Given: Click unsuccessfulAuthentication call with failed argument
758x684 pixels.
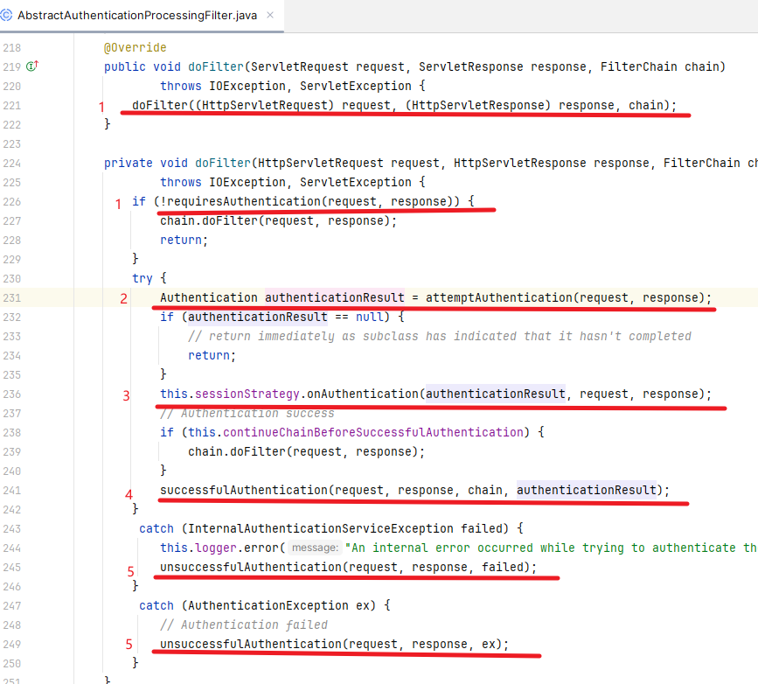Looking at the screenshot, I should (250, 567).
